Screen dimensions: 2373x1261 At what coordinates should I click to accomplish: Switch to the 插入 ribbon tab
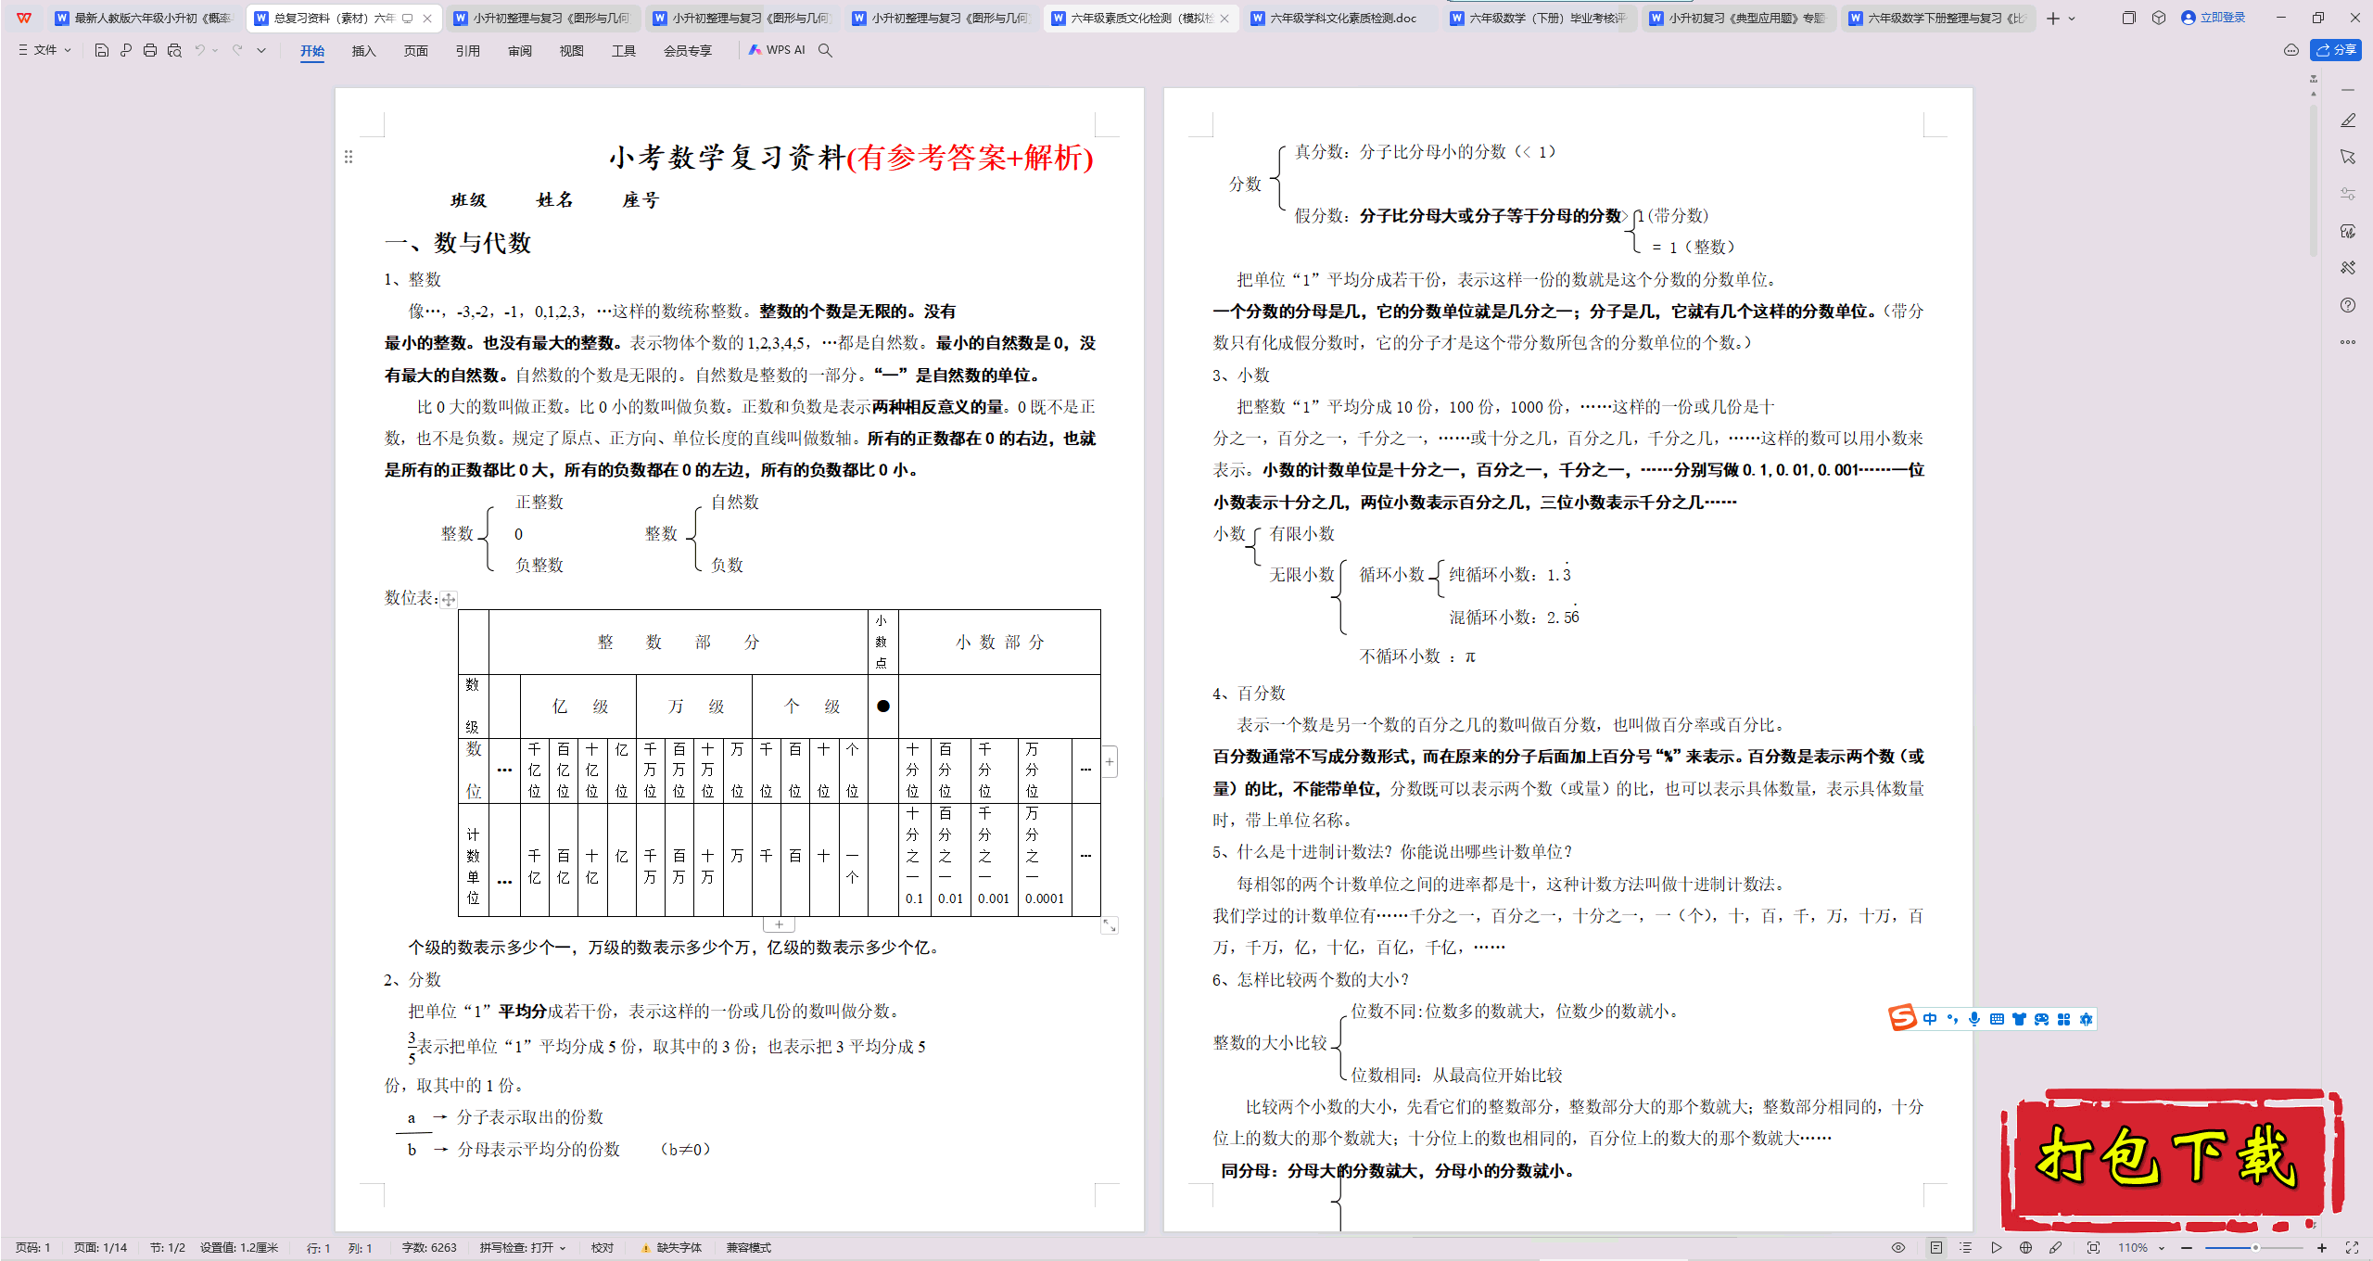364,51
